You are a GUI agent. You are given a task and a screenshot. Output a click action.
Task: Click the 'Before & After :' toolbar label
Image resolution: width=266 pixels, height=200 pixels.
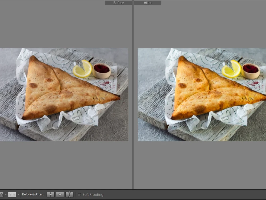tap(33, 194)
